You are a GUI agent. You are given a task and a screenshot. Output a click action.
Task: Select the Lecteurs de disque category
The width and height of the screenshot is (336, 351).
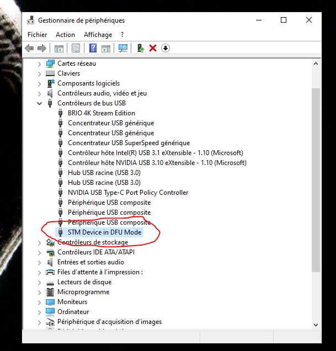[84, 282]
